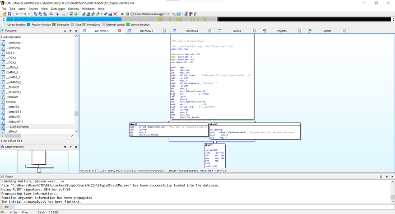Click the first binoculars search icon

[36, 14]
